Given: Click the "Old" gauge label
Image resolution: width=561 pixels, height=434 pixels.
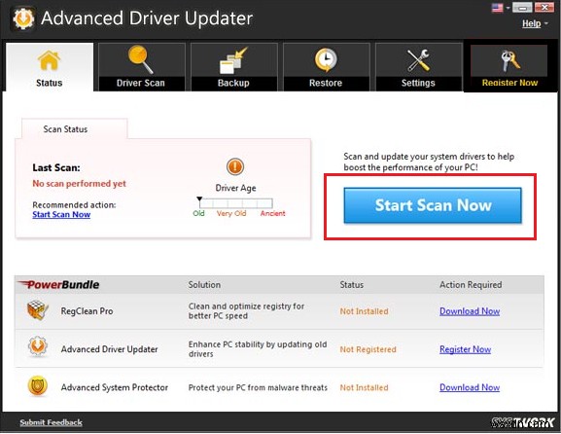Looking at the screenshot, I should tap(198, 213).
